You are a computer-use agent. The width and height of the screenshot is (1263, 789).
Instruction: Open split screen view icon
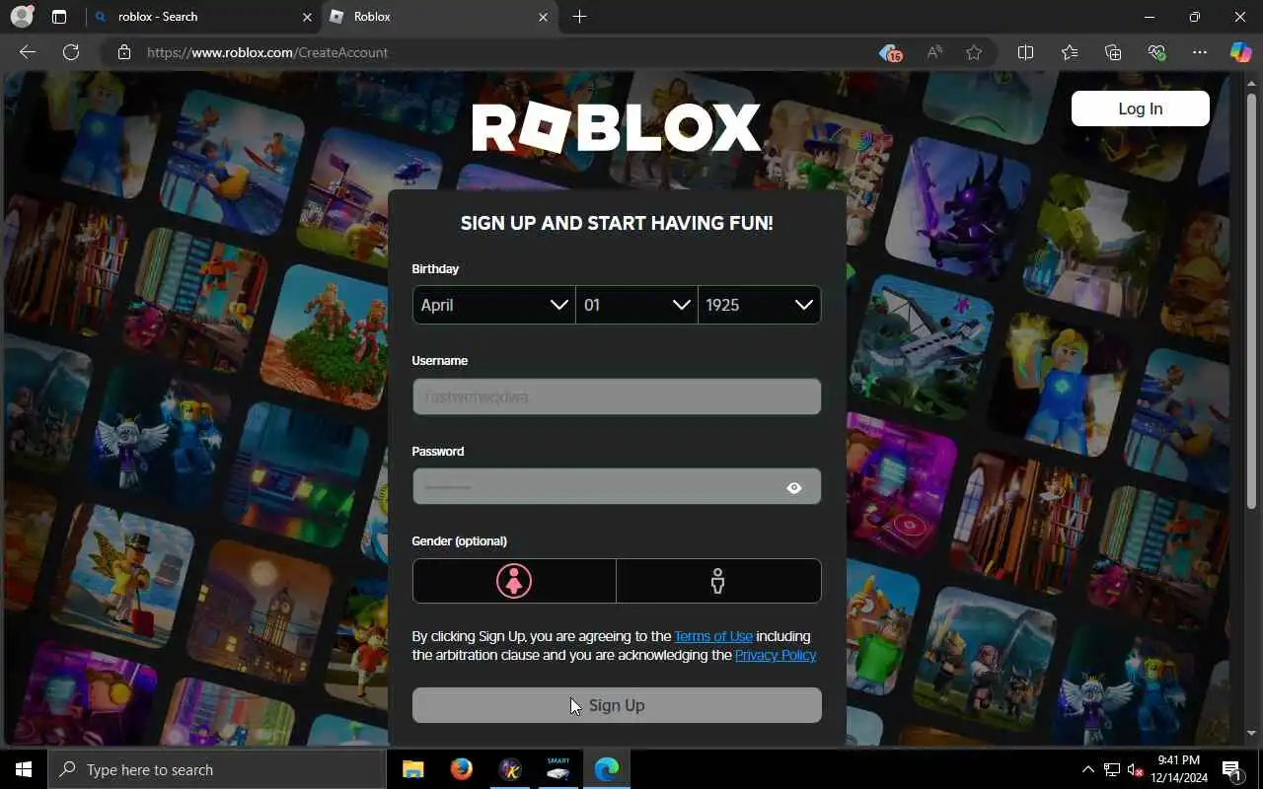click(1025, 52)
